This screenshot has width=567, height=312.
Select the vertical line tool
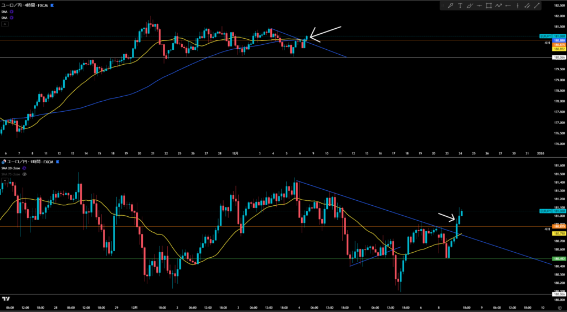[x=518, y=6]
